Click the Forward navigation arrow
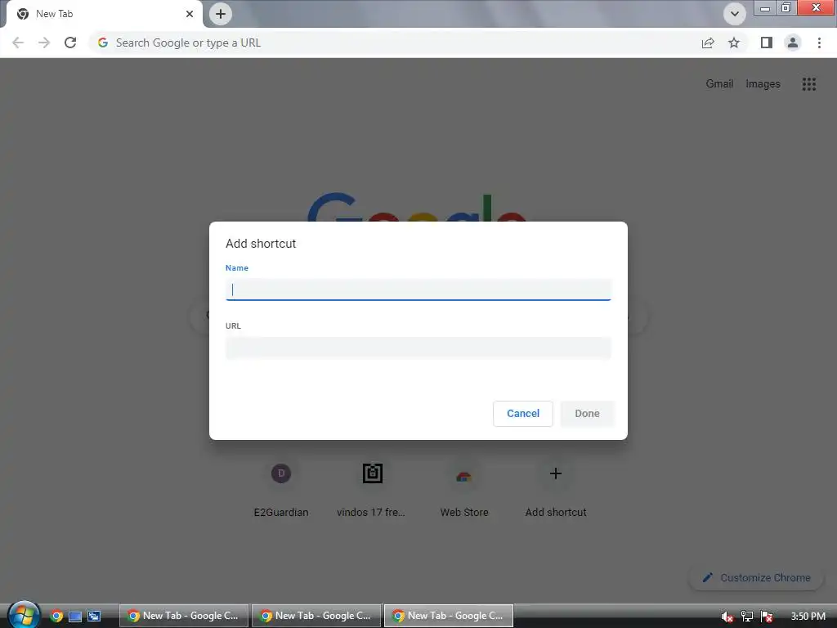Image resolution: width=837 pixels, height=628 pixels. 44,43
